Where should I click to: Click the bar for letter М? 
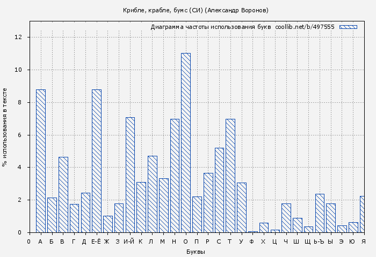tap(164, 206)
